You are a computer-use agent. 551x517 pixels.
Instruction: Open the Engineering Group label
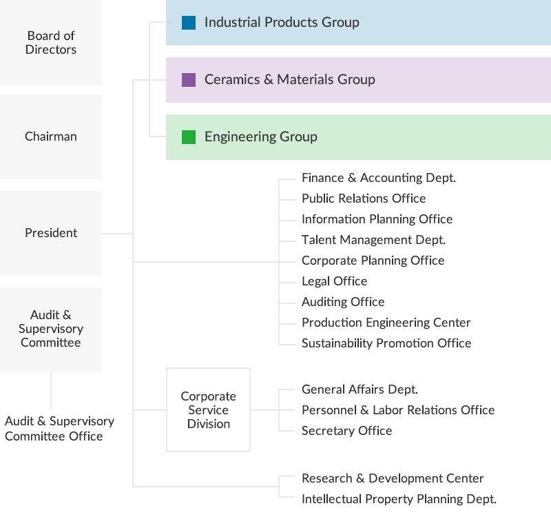pyautogui.click(x=261, y=136)
